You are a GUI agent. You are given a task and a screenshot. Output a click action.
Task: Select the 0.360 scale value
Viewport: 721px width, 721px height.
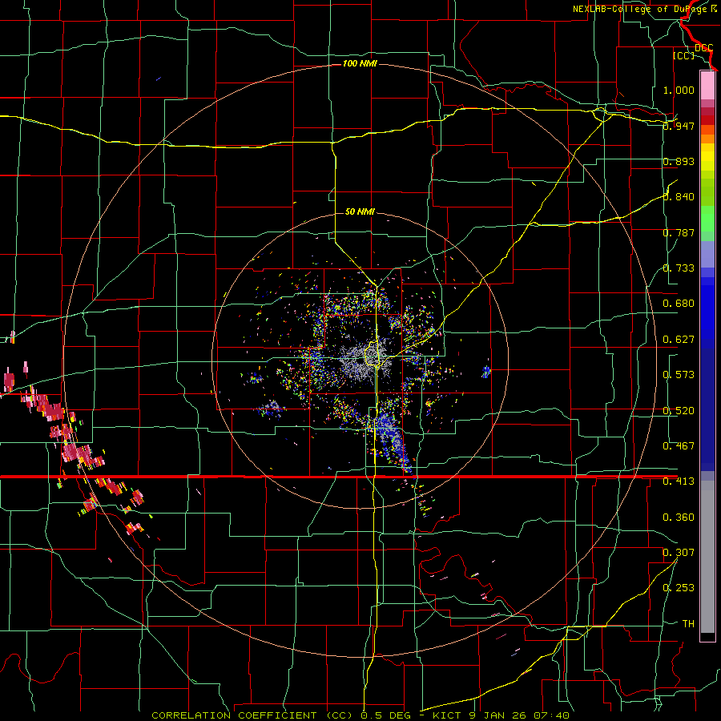tap(679, 518)
